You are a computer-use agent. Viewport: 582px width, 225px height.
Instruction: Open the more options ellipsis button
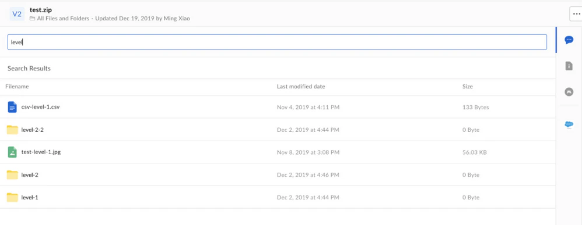coord(576,14)
